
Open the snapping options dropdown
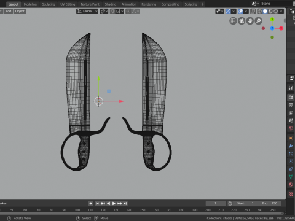120,11
